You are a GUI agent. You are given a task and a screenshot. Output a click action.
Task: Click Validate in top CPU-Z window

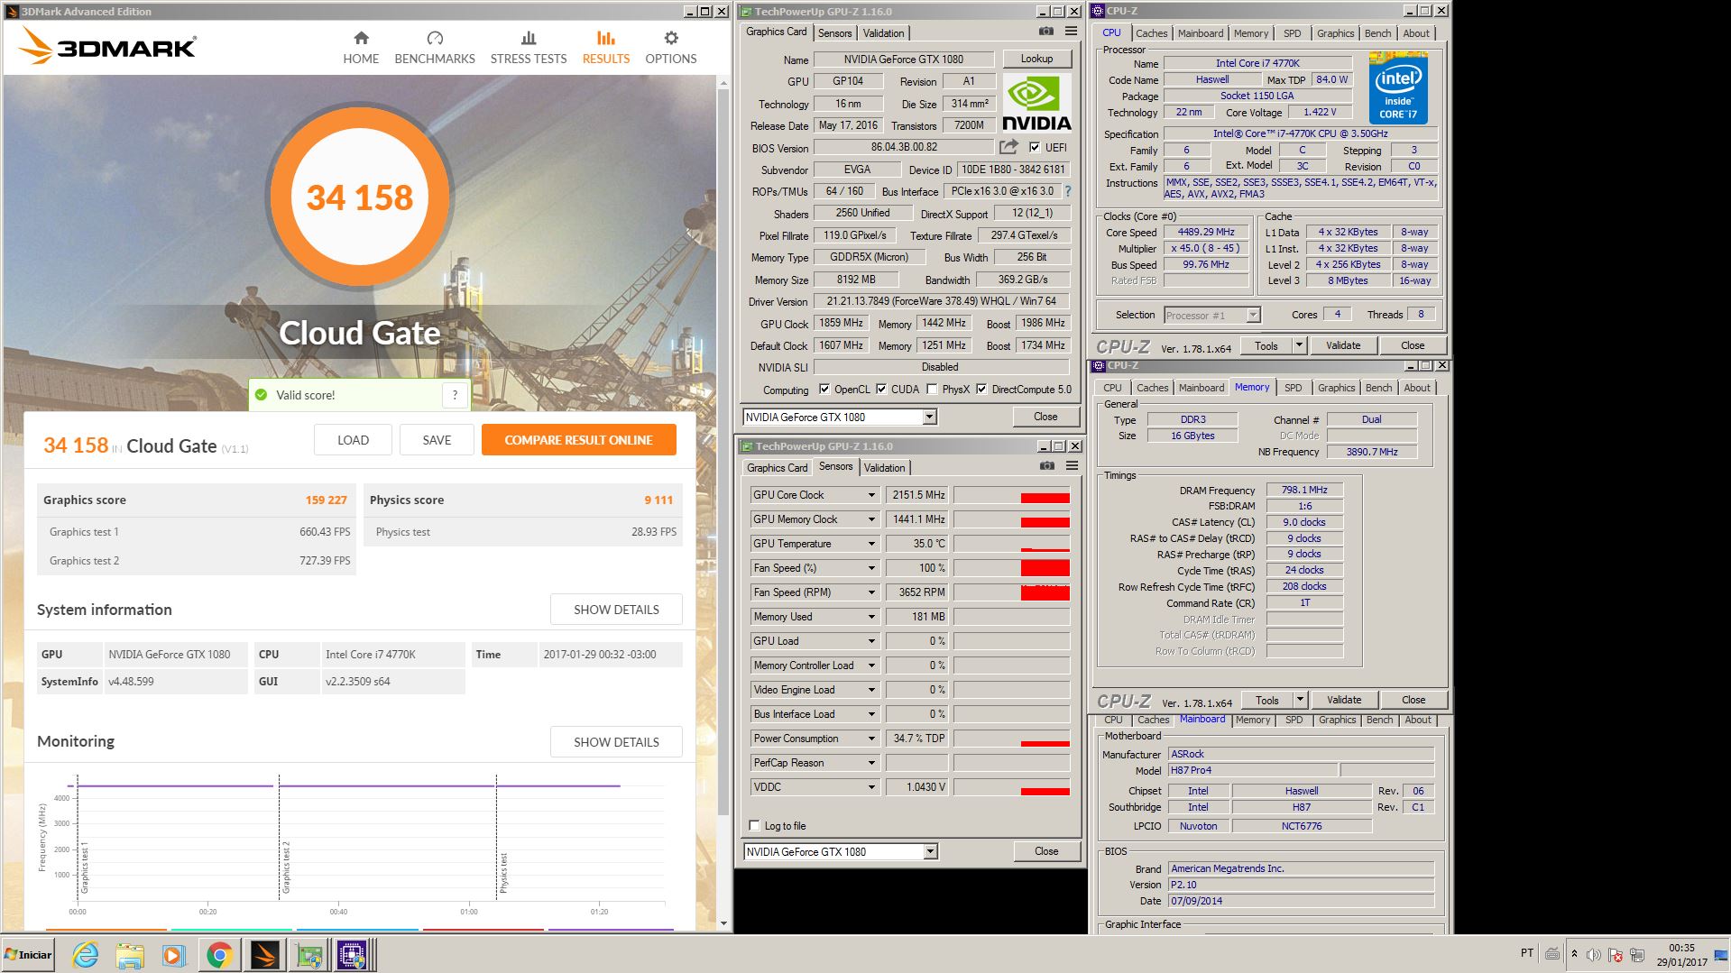click(x=1343, y=345)
